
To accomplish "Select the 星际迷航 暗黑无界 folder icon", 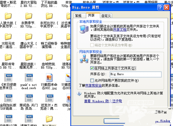I will tap(29, 57).
